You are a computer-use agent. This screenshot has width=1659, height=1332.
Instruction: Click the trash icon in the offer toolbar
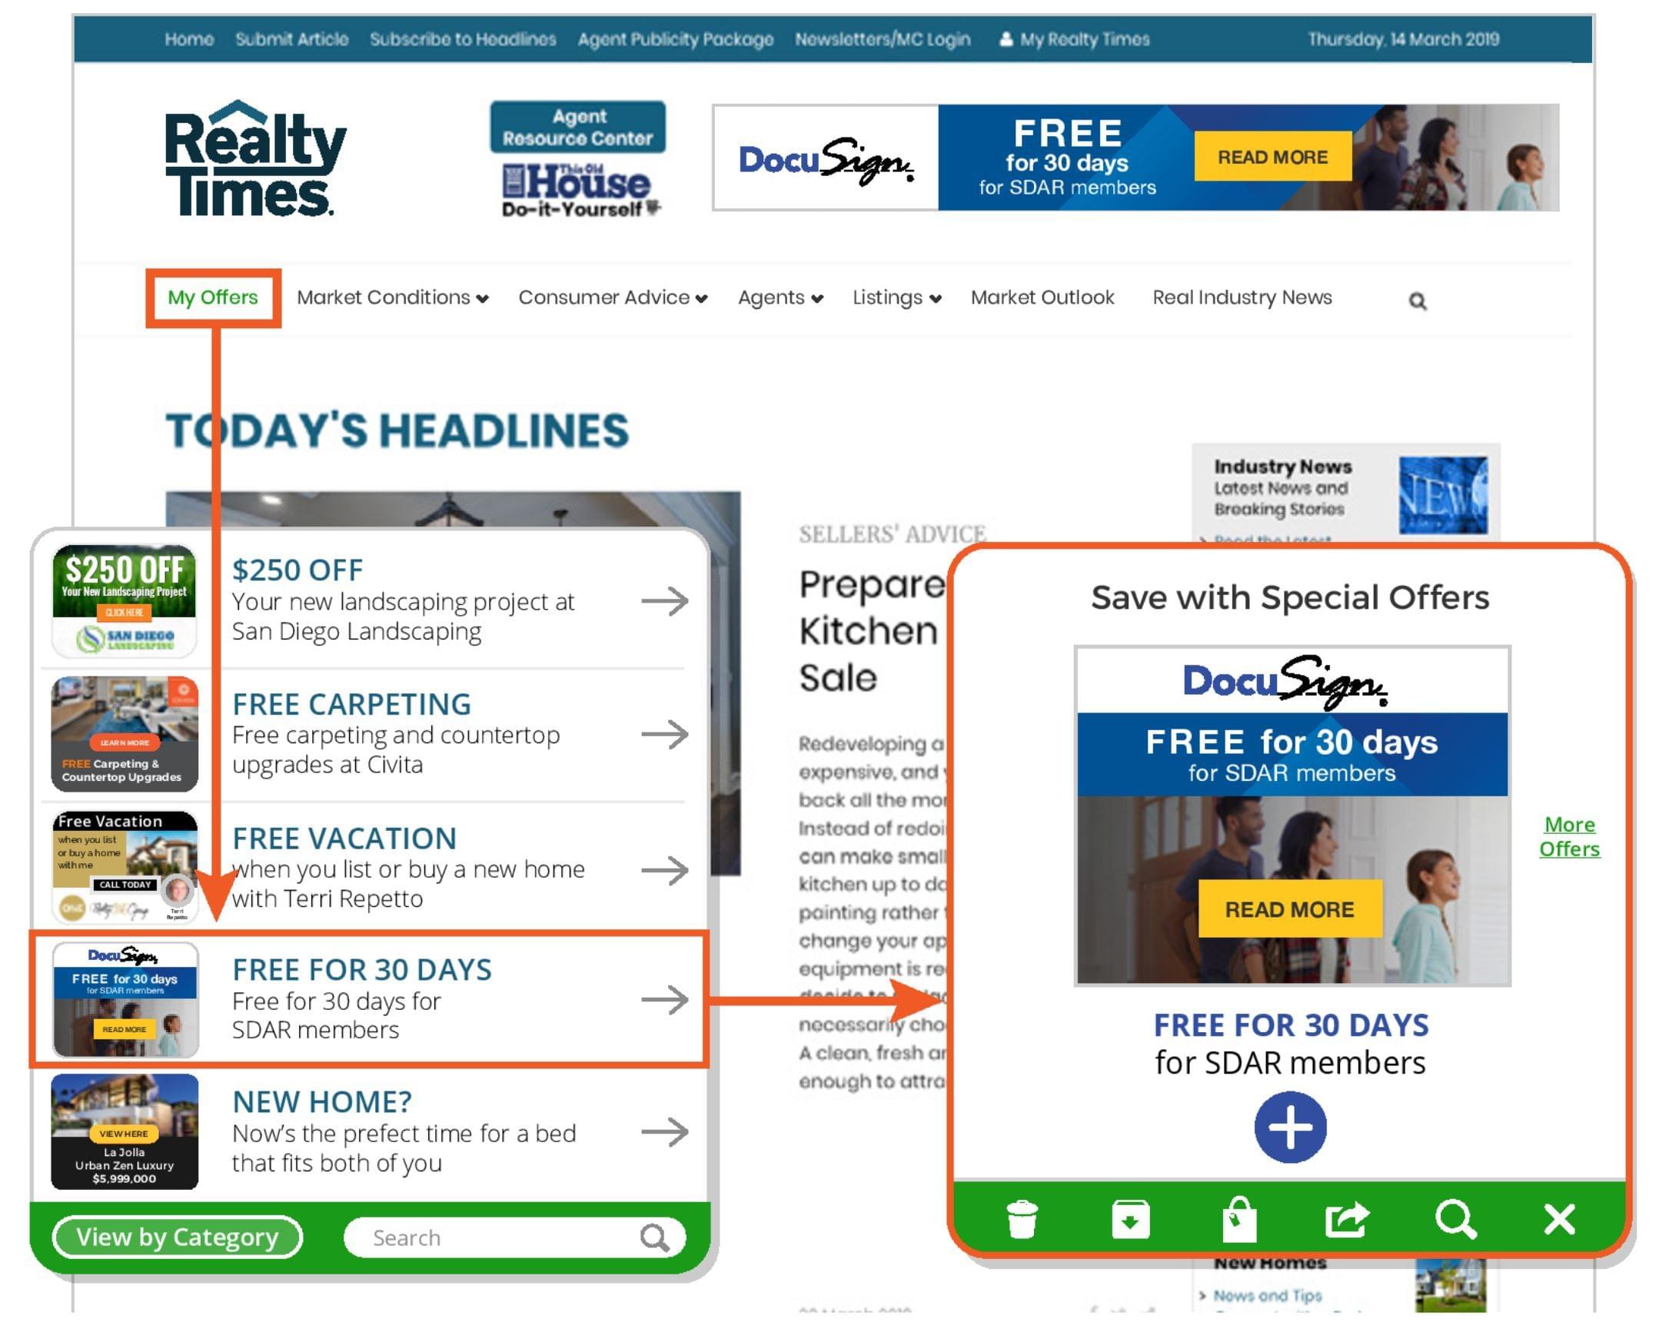(x=1022, y=1220)
